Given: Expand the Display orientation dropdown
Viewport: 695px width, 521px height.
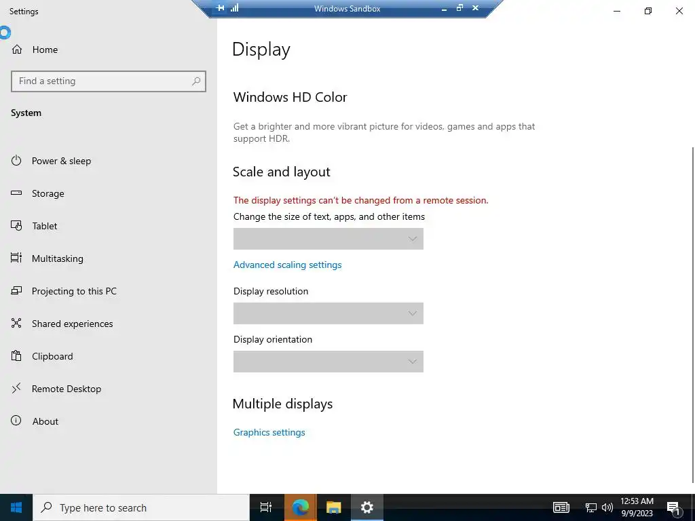Looking at the screenshot, I should click(328, 362).
